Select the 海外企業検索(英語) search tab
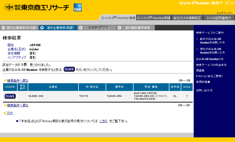Viewport: 235px width, 142px height. pyautogui.click(x=58, y=28)
